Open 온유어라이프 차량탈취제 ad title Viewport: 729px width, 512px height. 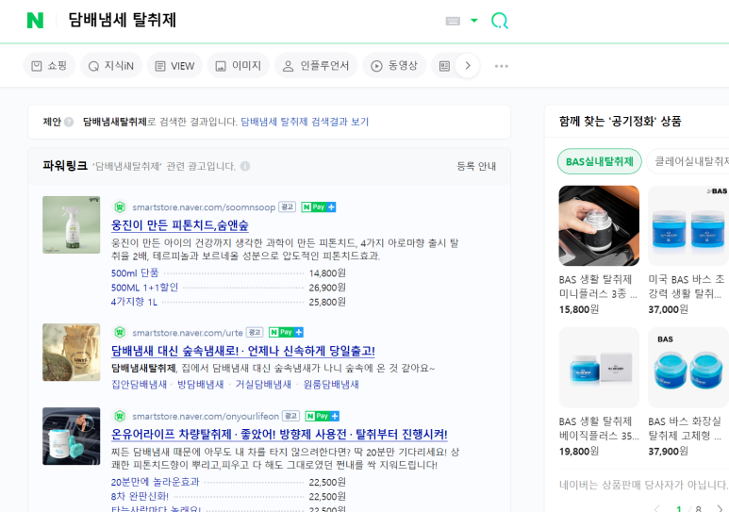pyautogui.click(x=279, y=435)
